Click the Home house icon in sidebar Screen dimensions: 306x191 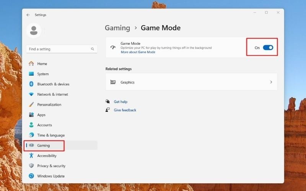click(31, 63)
